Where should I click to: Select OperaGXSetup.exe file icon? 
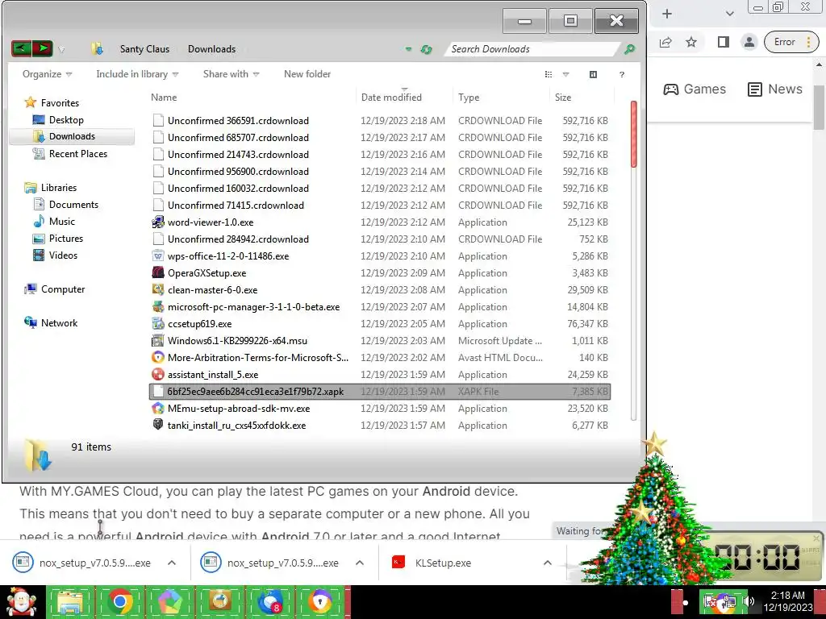tap(157, 272)
